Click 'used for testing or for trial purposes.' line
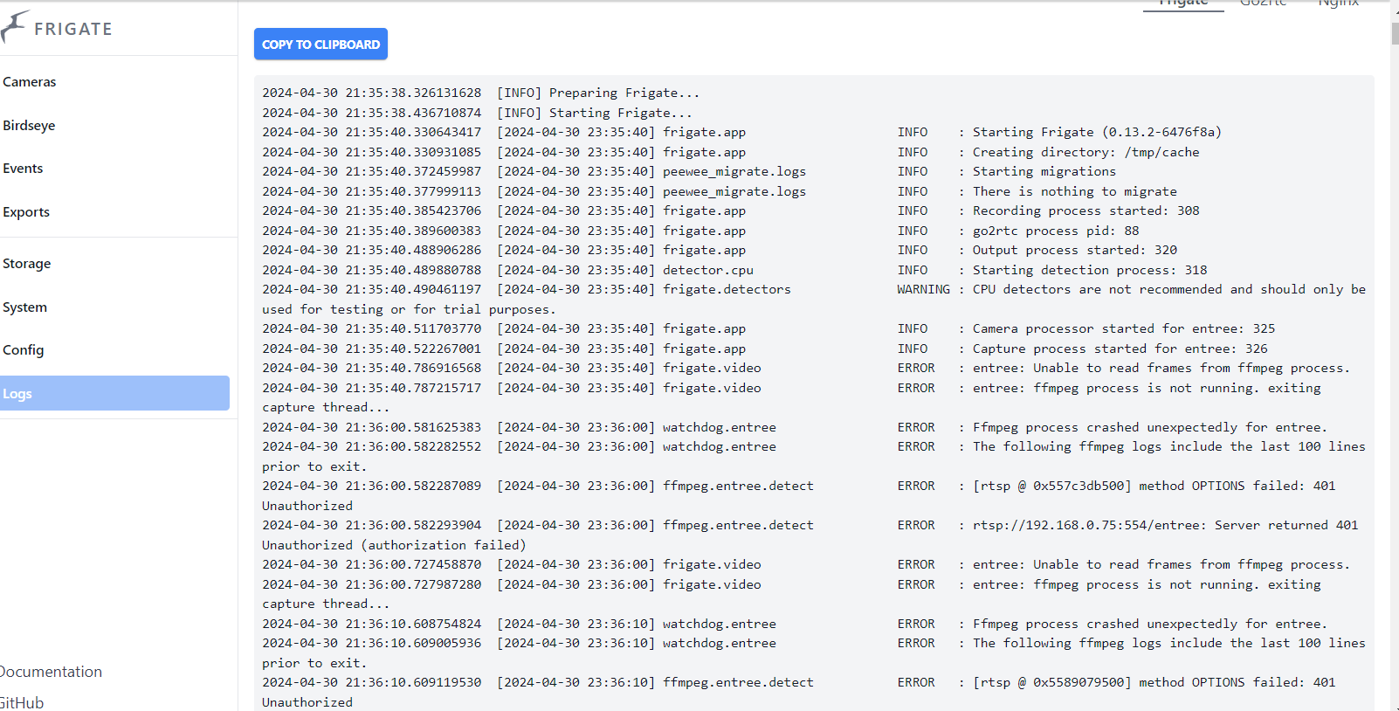This screenshot has width=1399, height=711. (409, 309)
